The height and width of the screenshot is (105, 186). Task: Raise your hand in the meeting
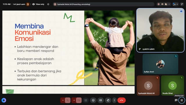point(108,100)
